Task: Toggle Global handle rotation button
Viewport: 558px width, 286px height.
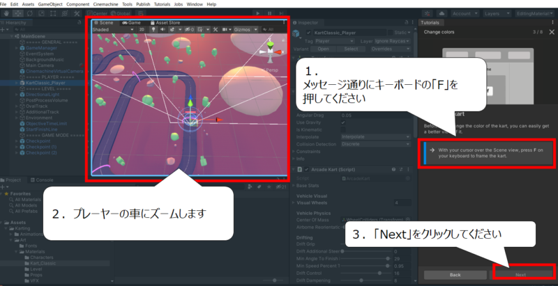Action: [x=120, y=13]
